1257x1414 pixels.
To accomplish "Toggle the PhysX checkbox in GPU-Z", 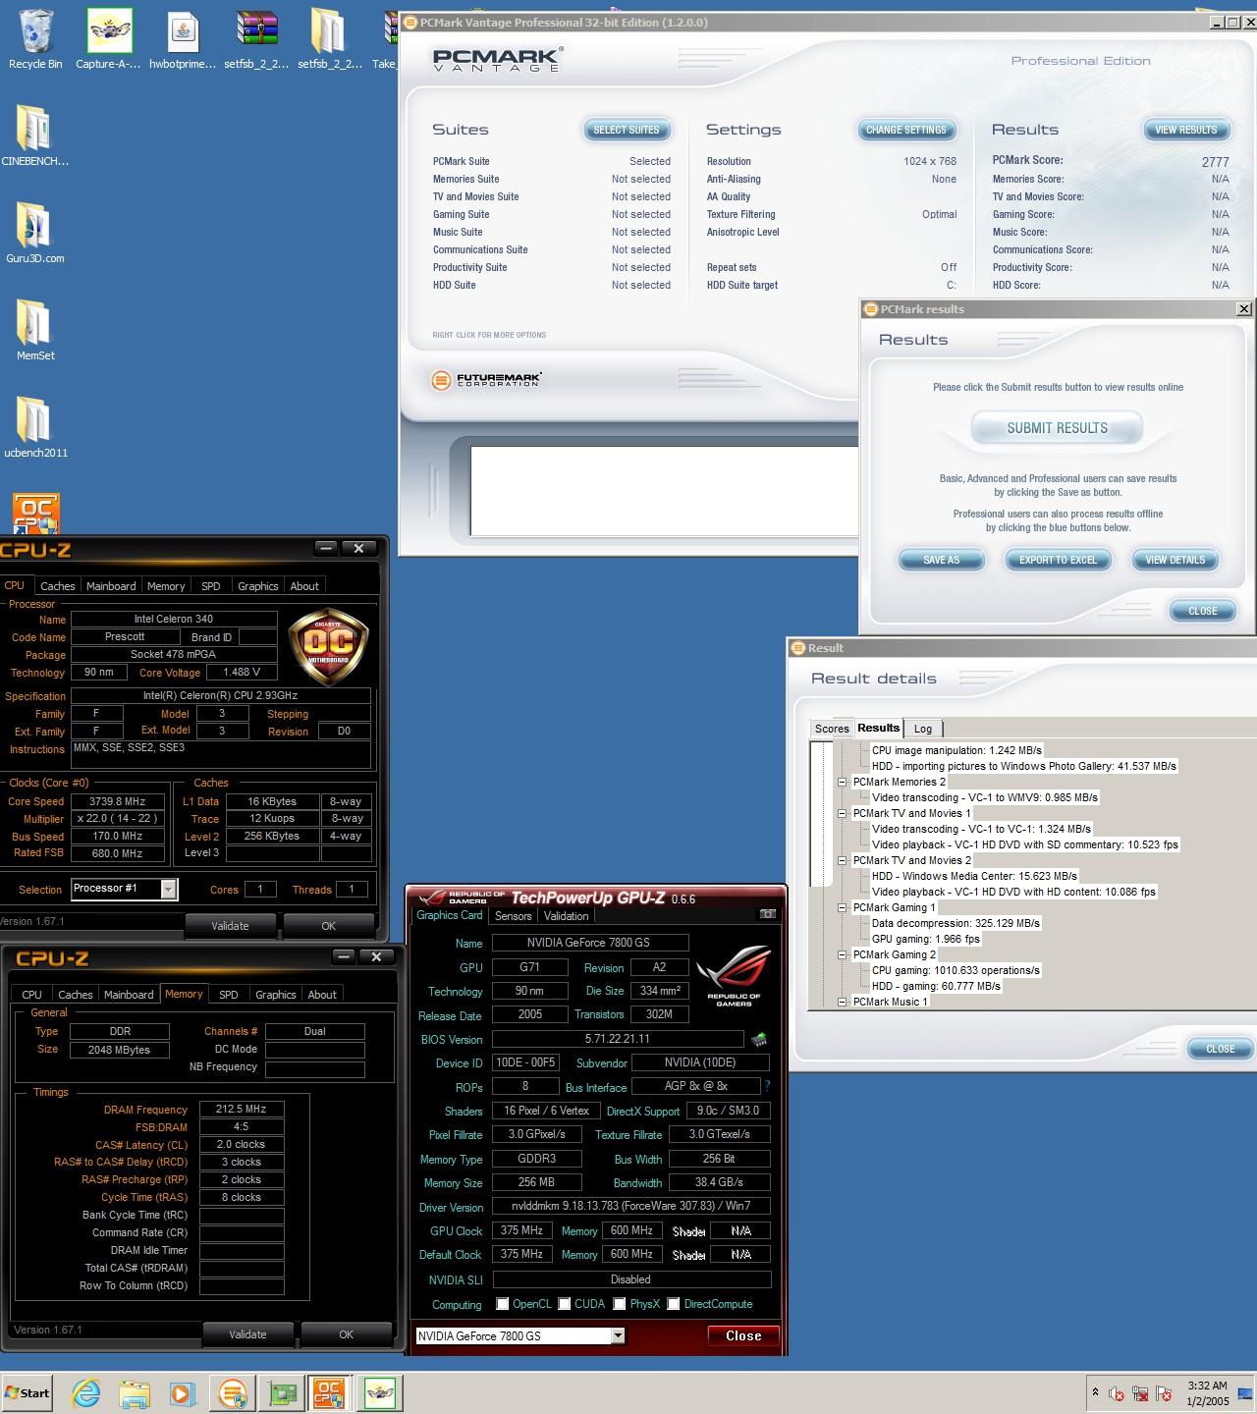I will click(x=620, y=1304).
